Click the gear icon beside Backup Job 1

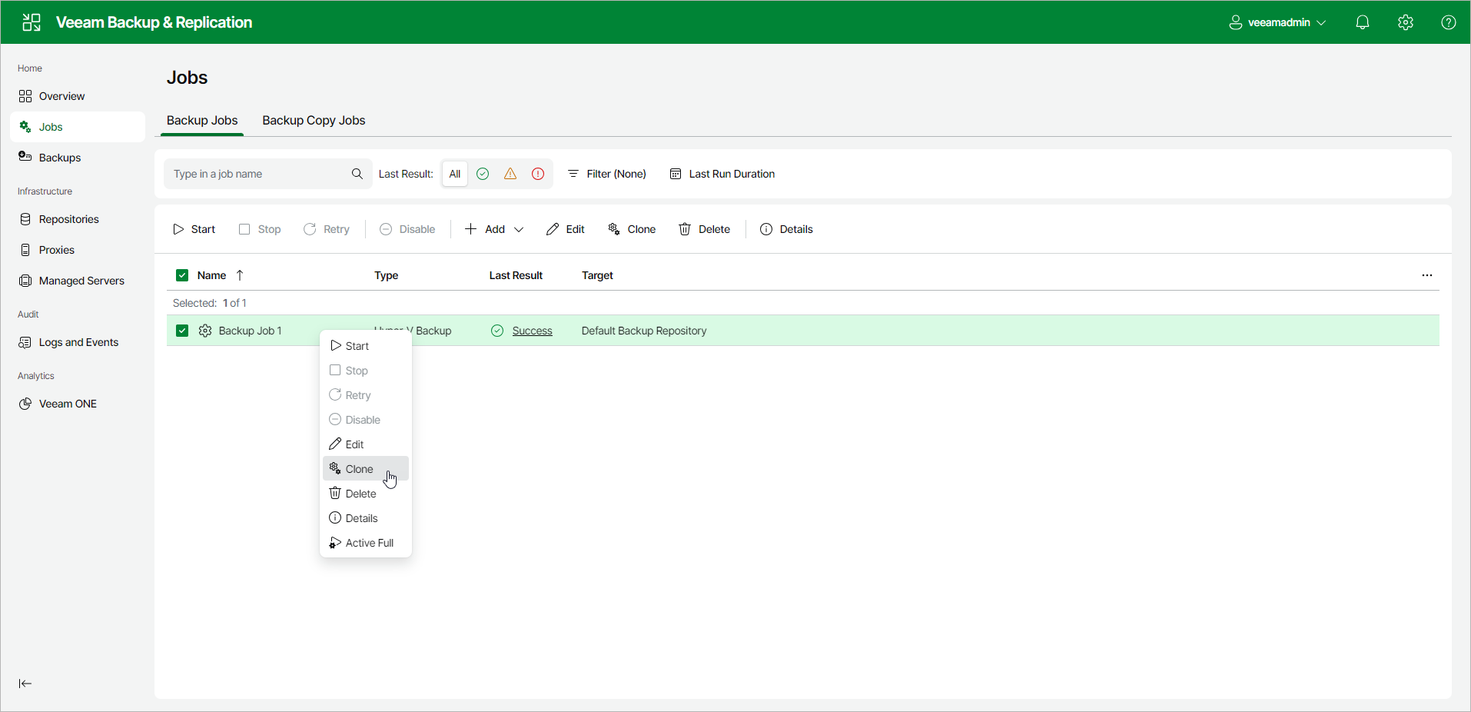[205, 331]
